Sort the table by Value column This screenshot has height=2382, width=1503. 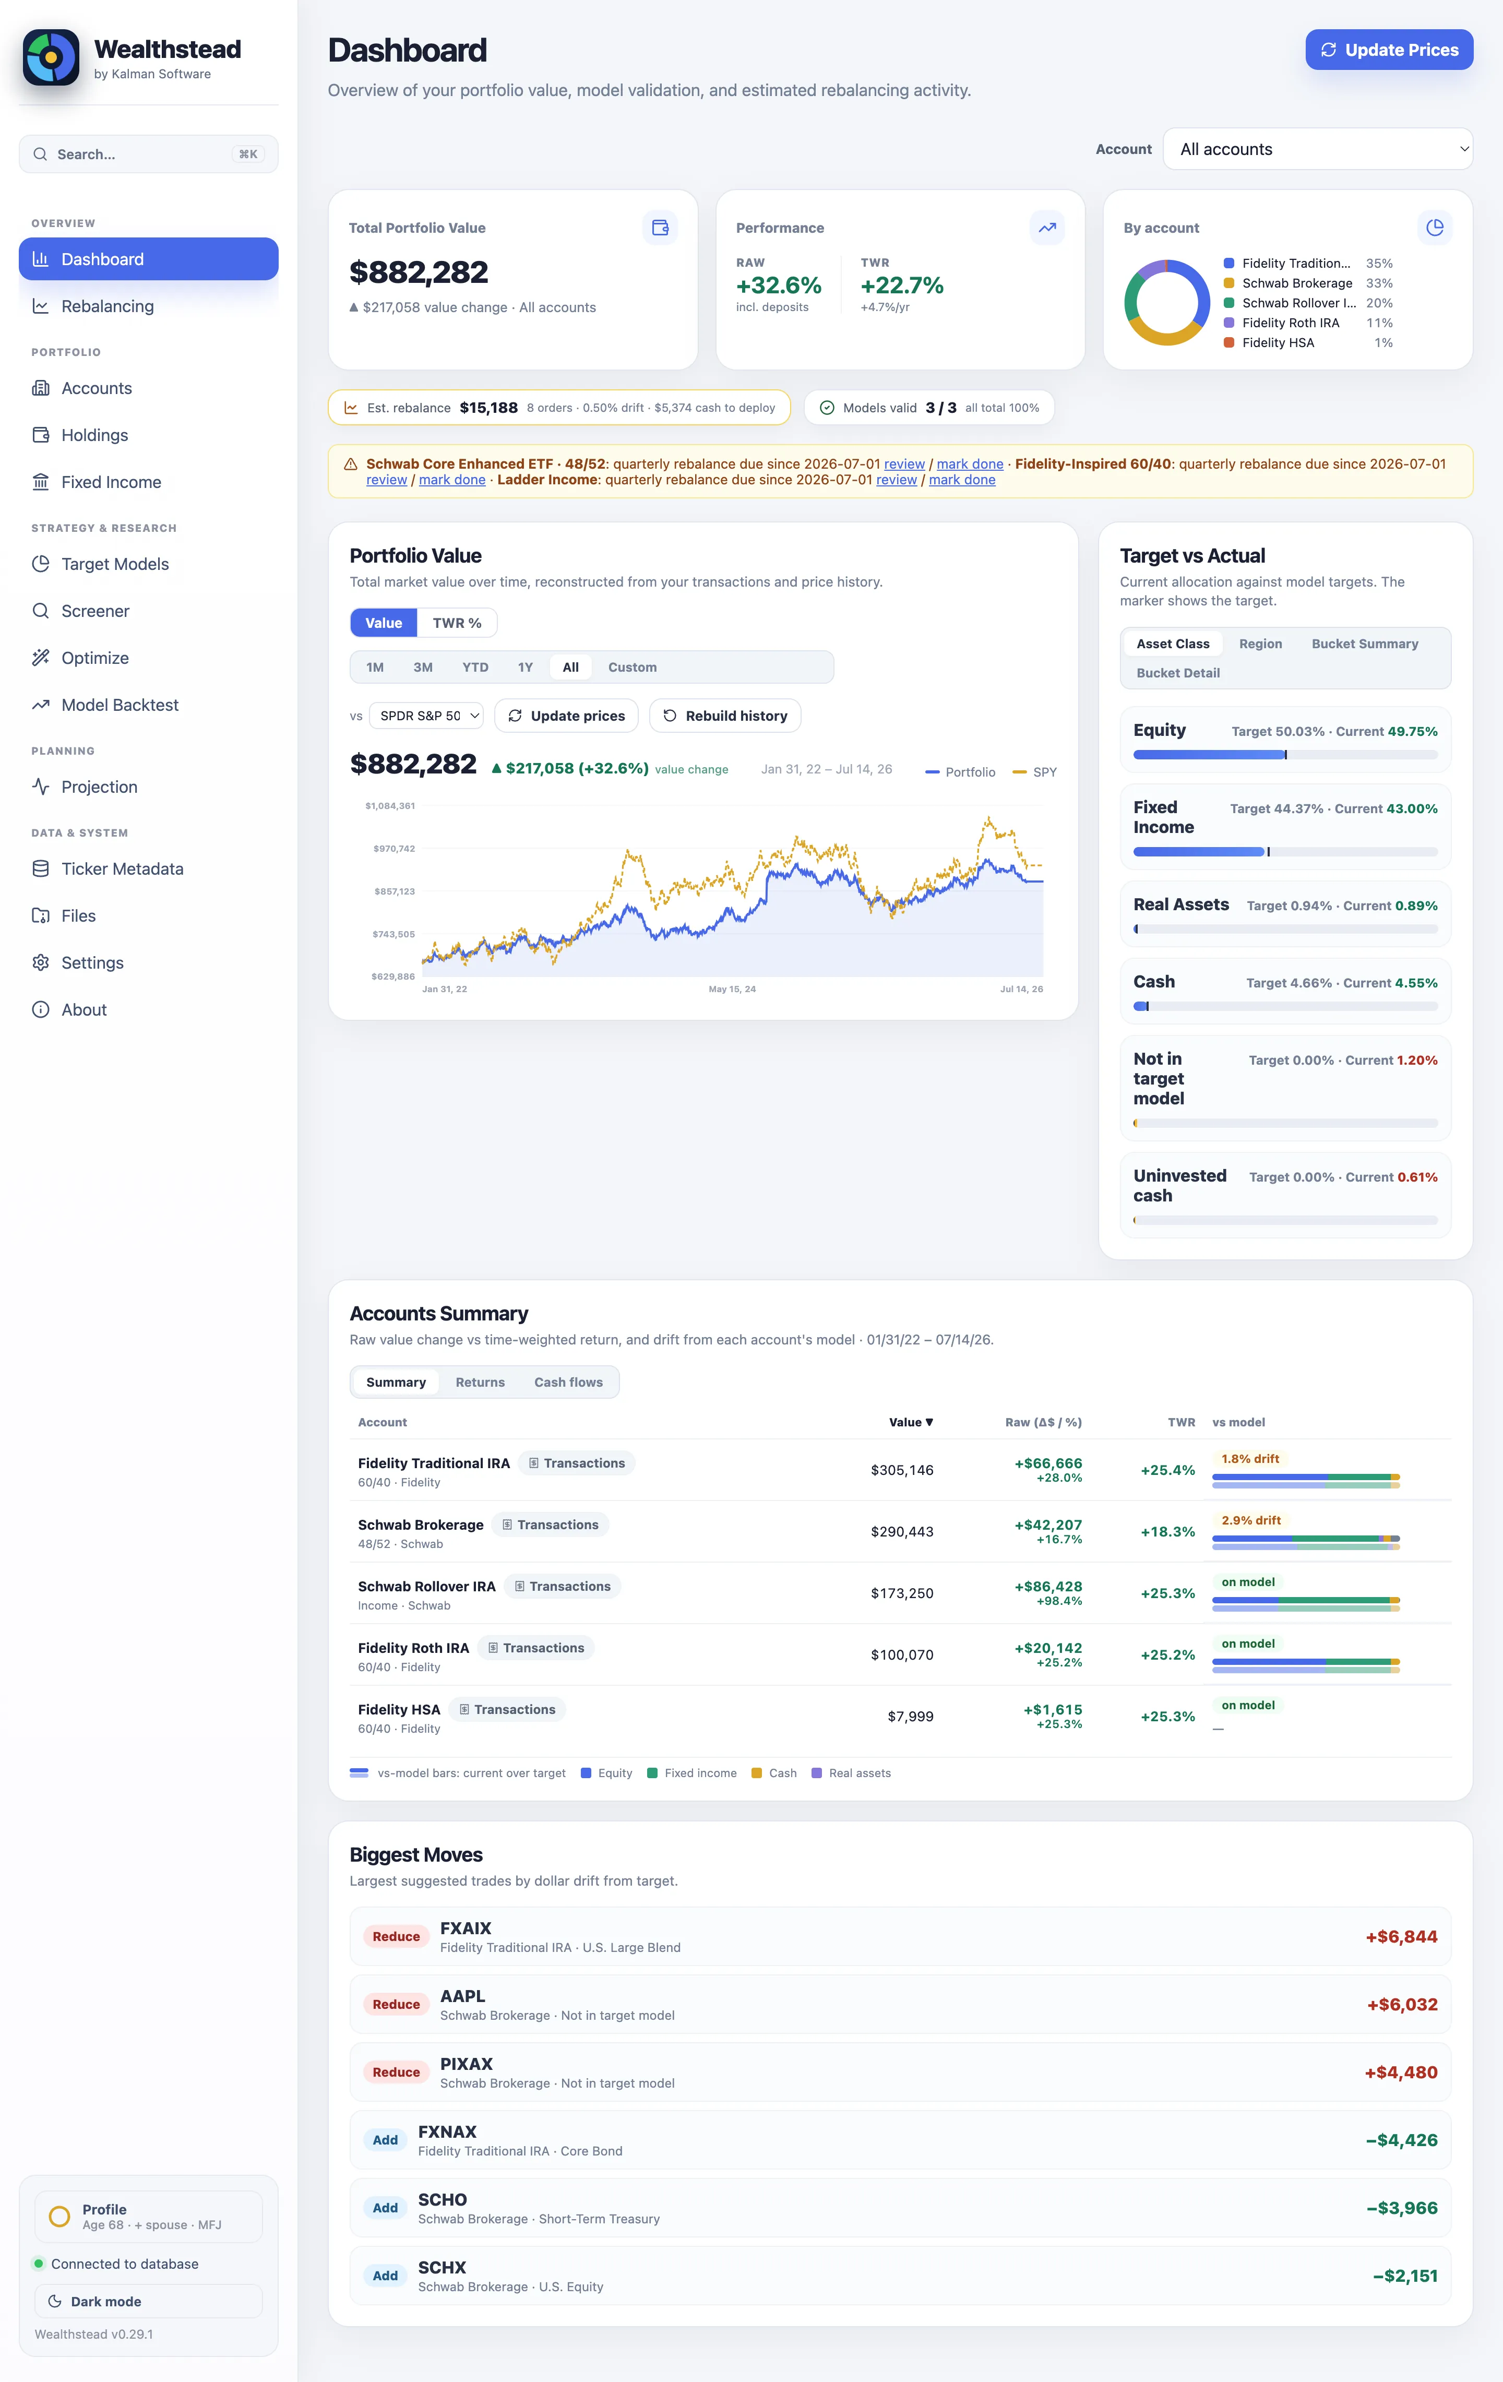[x=911, y=1423]
